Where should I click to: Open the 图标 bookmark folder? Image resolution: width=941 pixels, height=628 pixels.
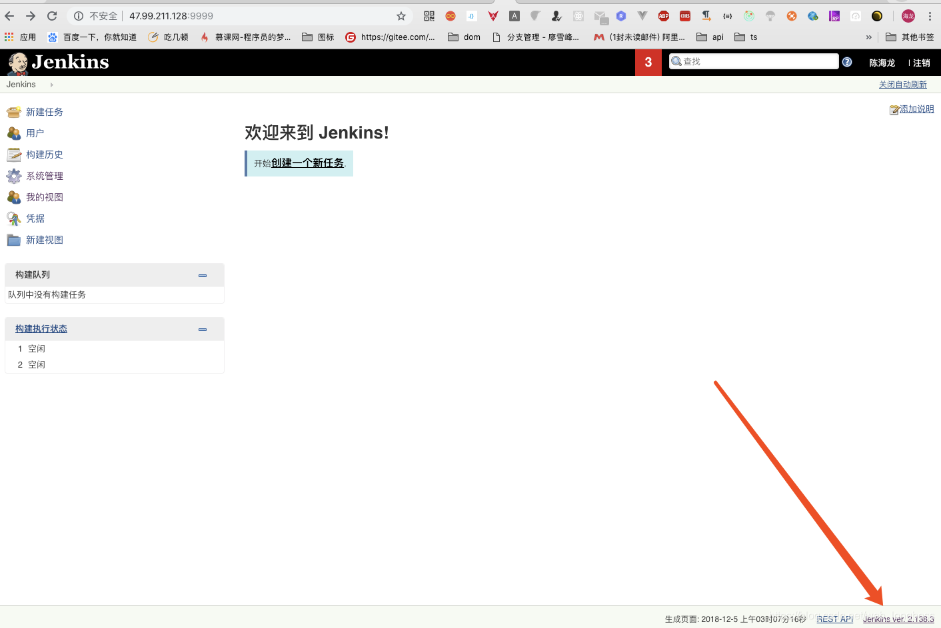coord(318,37)
